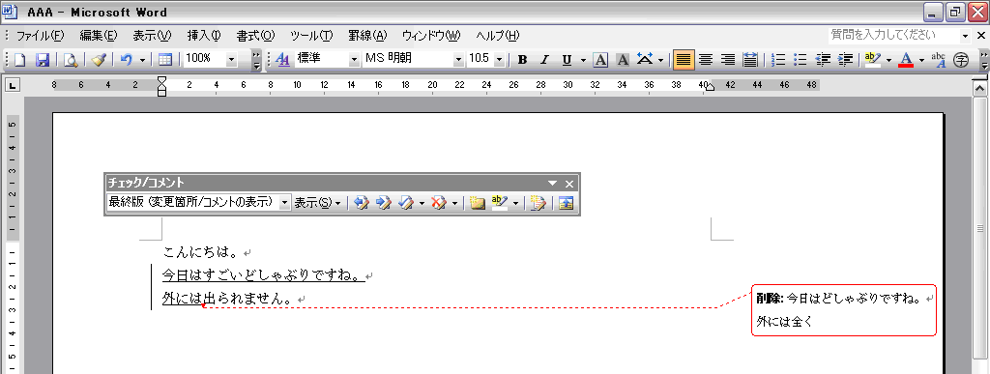Viewport: 990px width, 374px height.
Task: Open the Reviewing Pane icon
Action: point(566,202)
